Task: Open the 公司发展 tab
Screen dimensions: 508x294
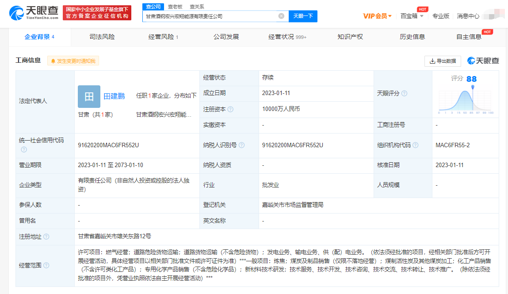Action: point(226,37)
